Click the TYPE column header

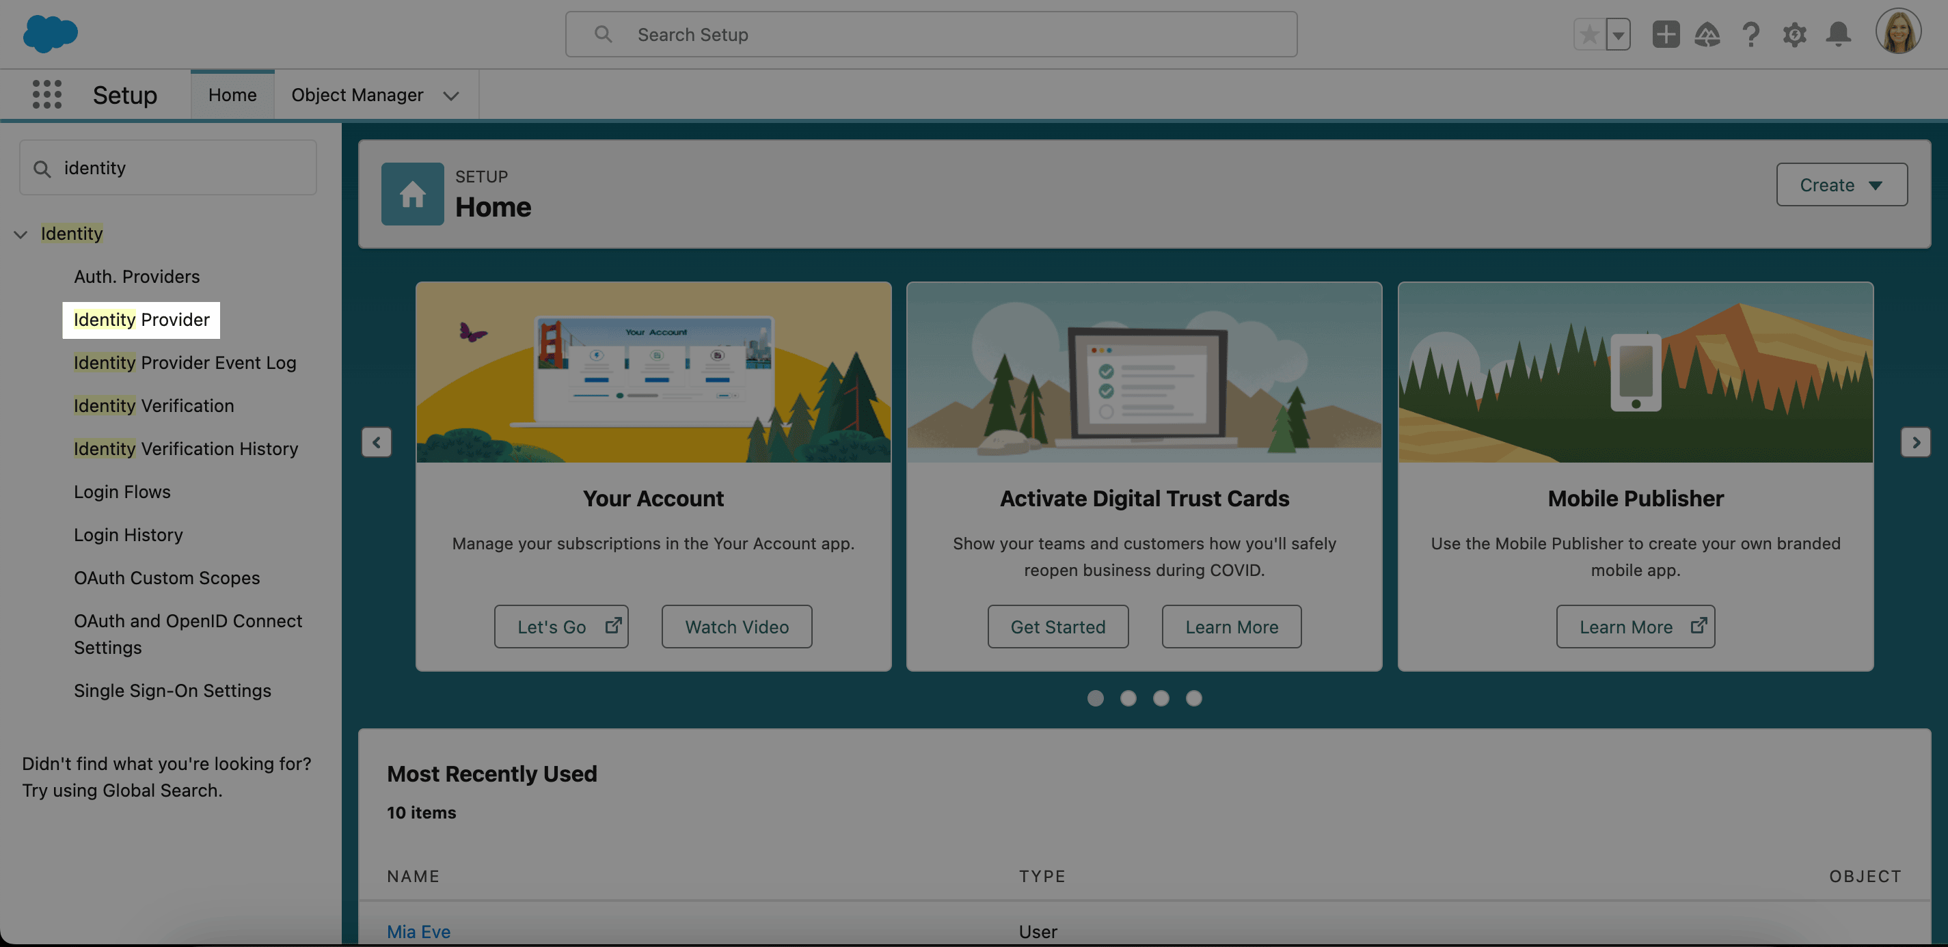[1042, 877]
